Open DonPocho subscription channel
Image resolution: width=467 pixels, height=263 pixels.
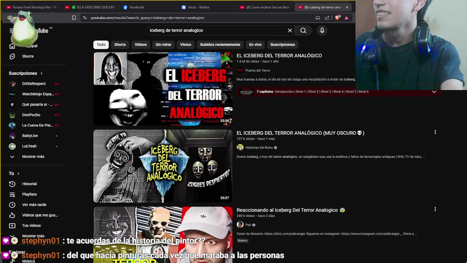point(31,115)
